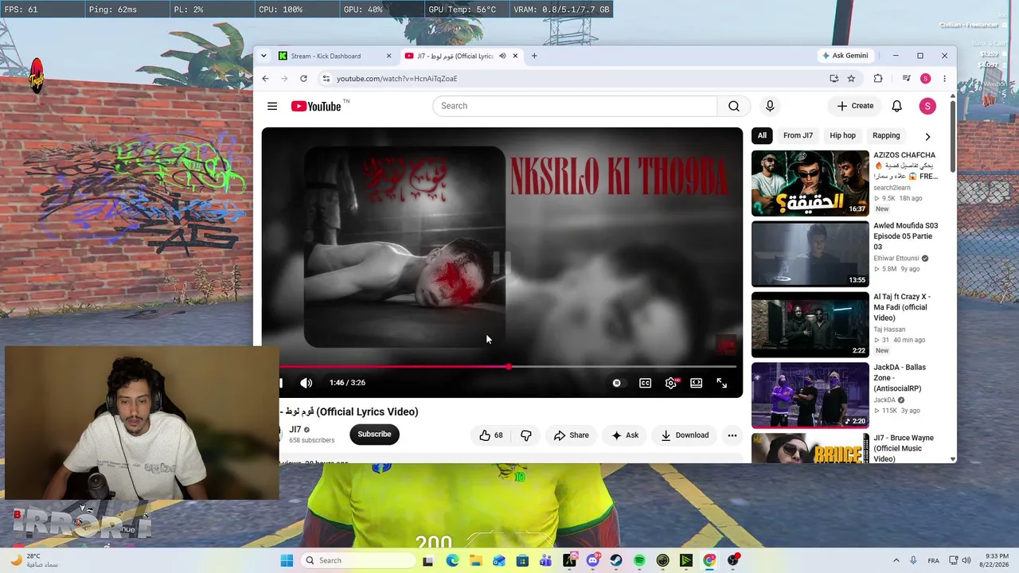Open JI7 - Bruce Wayne video title
Image resolution: width=1019 pixels, height=573 pixels.
pyautogui.click(x=905, y=448)
